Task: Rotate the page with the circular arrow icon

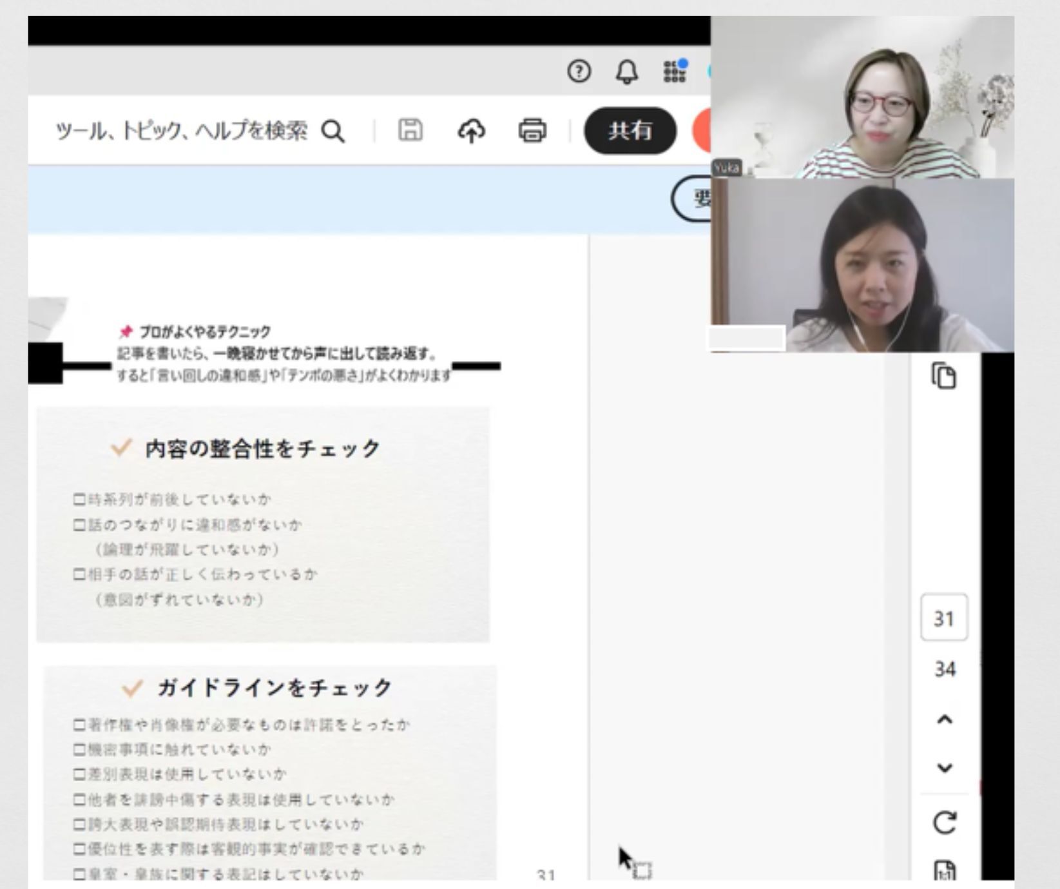Action: click(944, 823)
